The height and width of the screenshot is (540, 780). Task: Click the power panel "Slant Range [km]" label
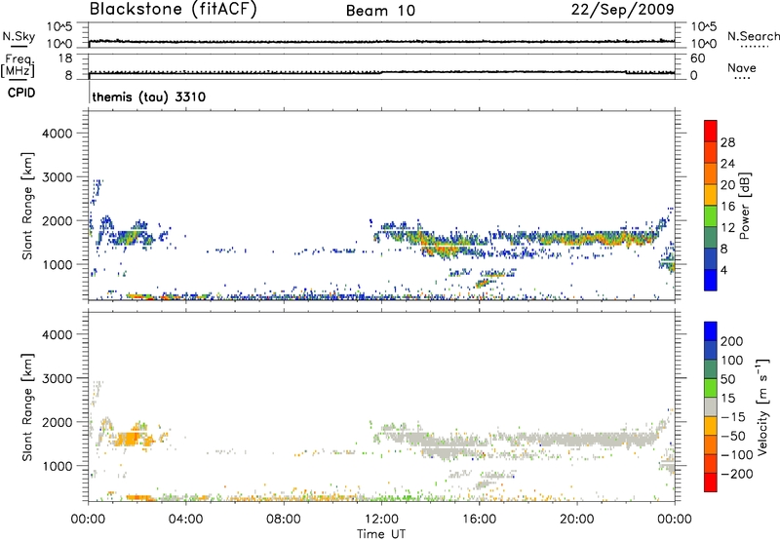[x=27, y=206]
